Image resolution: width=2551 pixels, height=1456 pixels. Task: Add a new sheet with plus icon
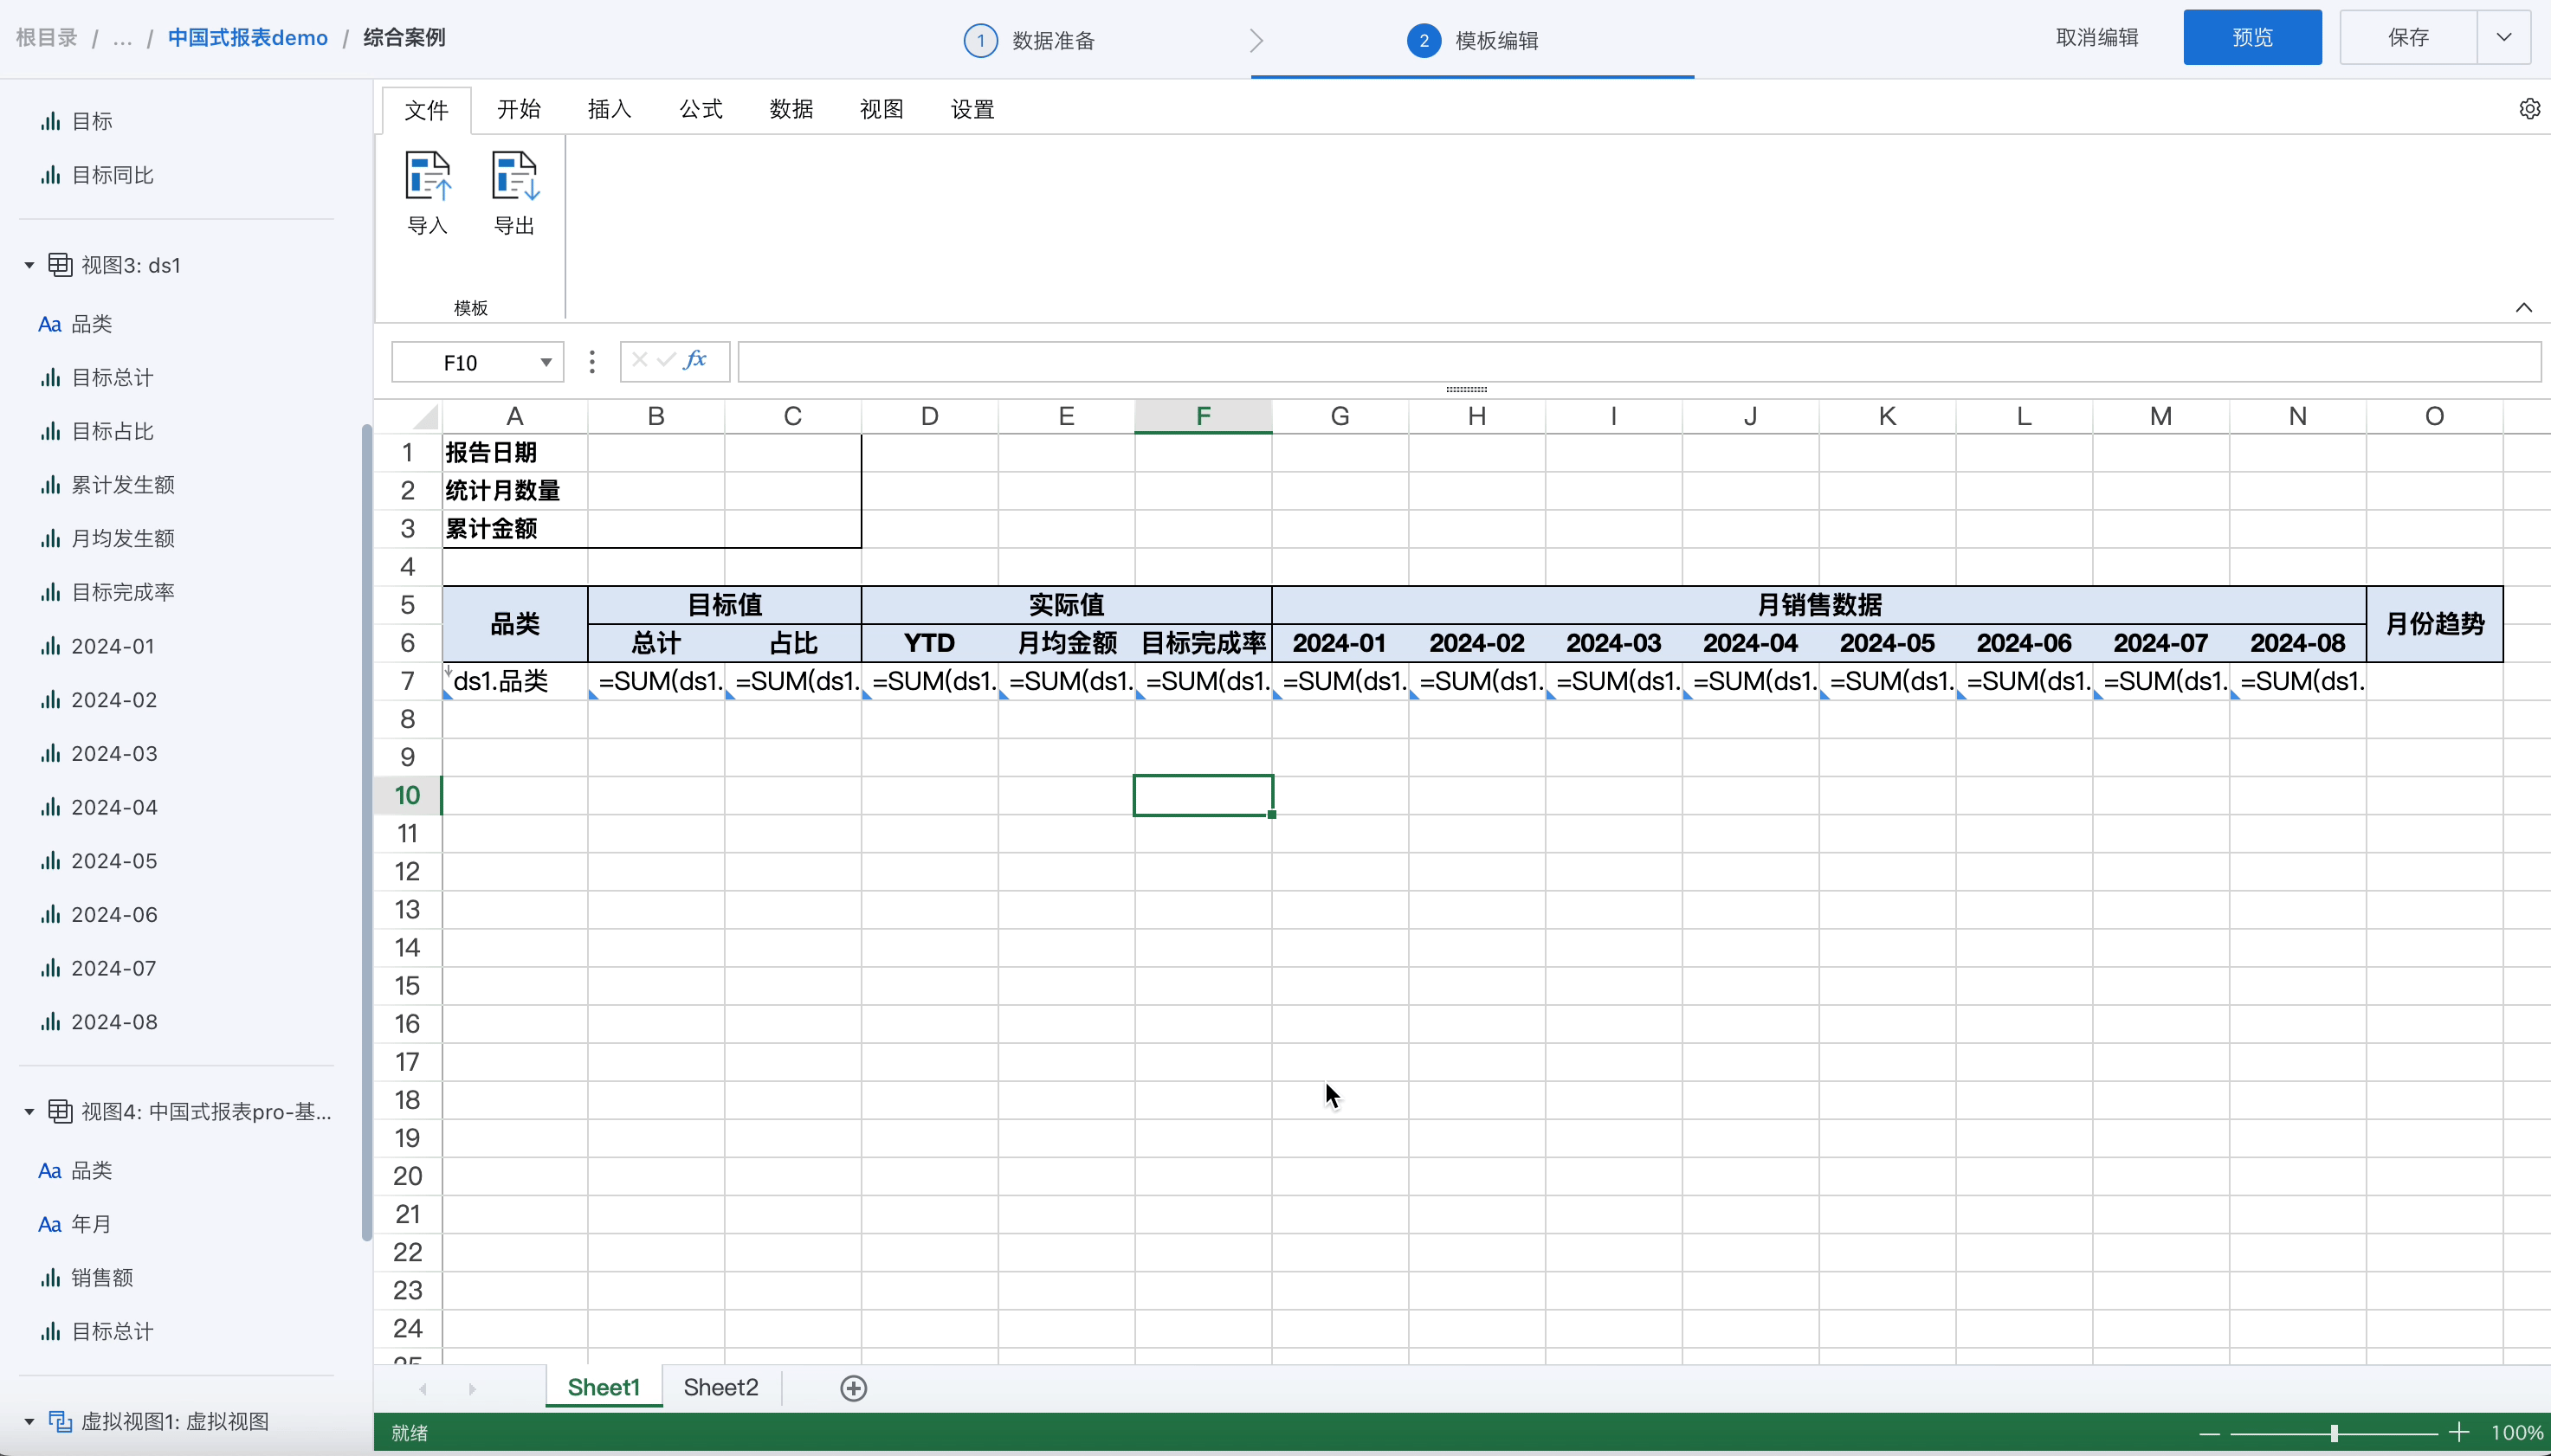[x=853, y=1388]
